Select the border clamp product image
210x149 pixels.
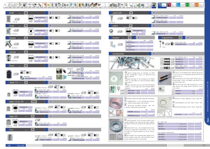pyautogui.click(x=9, y=44)
